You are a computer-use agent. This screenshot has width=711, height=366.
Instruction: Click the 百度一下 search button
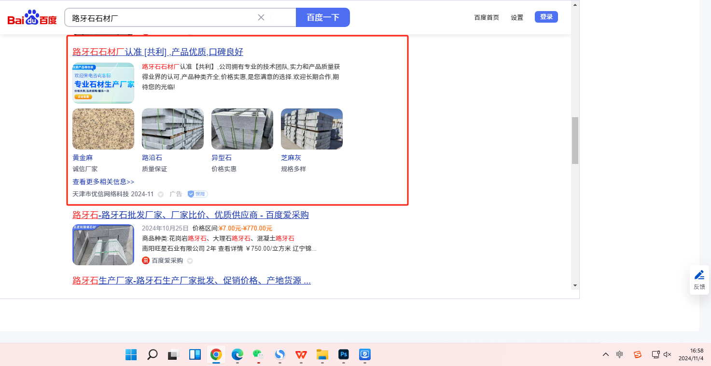(323, 17)
